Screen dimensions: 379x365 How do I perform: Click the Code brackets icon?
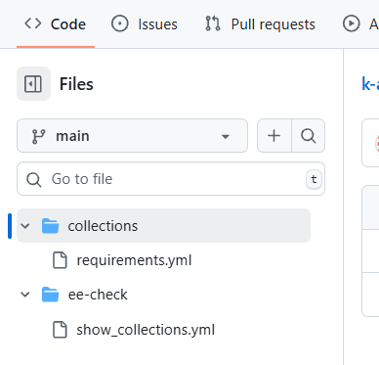[33, 23]
